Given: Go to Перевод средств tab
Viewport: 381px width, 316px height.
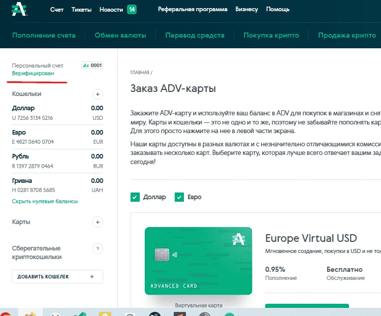Looking at the screenshot, I should tap(195, 35).
